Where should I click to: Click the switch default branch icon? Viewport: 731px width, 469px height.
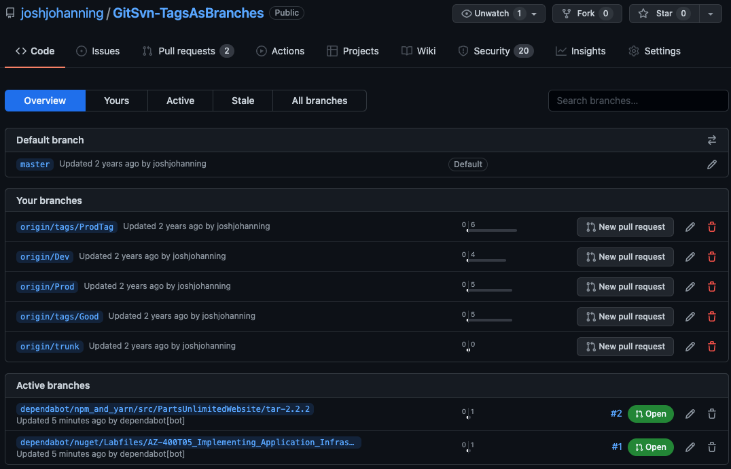point(711,140)
